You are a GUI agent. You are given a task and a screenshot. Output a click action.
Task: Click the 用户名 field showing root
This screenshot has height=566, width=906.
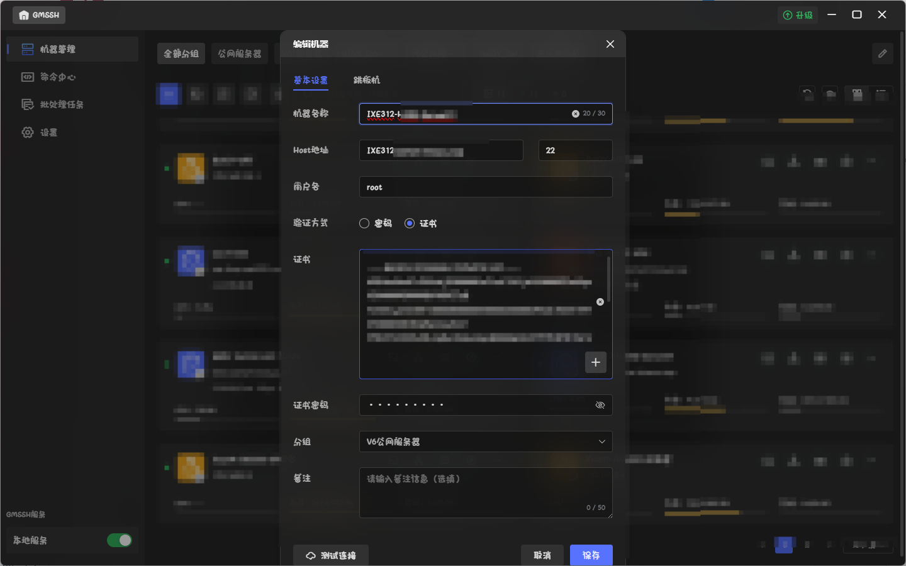tap(486, 187)
